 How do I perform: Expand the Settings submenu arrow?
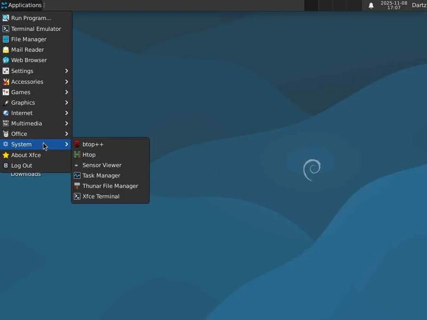(66, 71)
